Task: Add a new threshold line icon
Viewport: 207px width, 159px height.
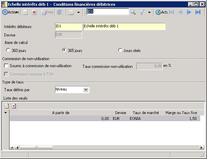Action: click(x=7, y=106)
